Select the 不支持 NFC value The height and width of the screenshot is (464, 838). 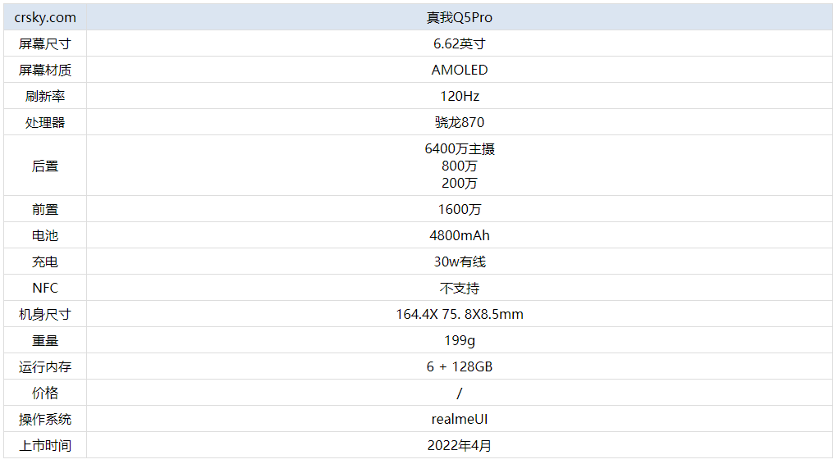pos(459,288)
